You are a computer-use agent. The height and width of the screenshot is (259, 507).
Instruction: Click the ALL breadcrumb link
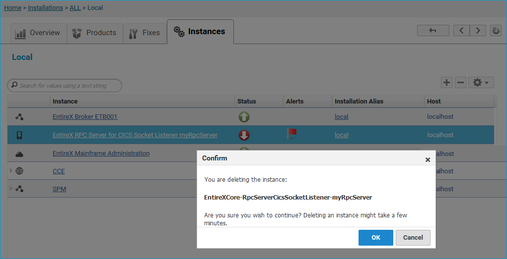75,8
